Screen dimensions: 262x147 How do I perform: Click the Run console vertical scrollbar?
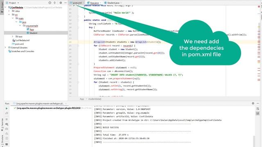click(254, 141)
